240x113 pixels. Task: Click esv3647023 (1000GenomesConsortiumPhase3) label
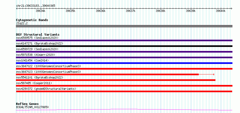49,72
